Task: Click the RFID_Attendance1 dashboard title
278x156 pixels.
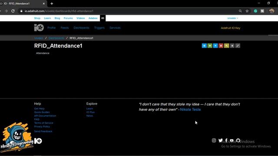Action: point(58,46)
